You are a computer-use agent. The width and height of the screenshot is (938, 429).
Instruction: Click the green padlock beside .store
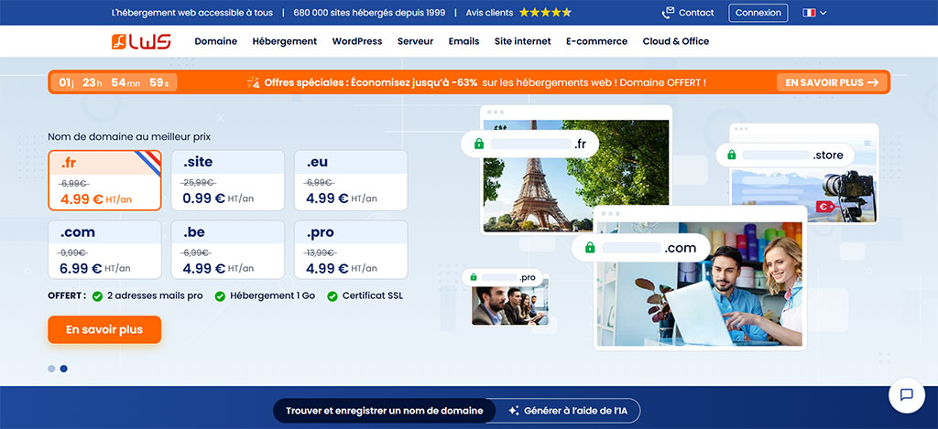tap(731, 156)
